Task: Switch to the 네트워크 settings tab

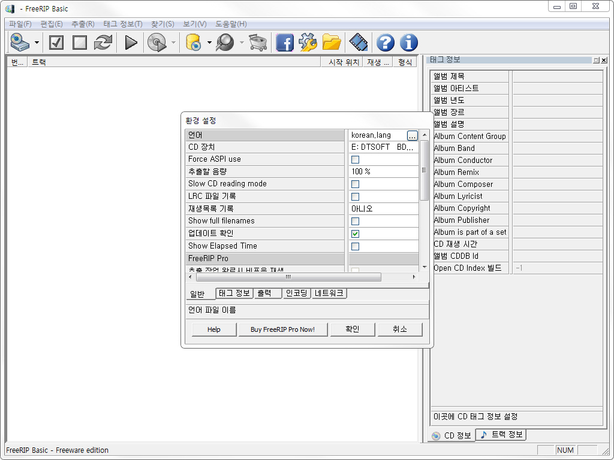Action: coord(329,293)
